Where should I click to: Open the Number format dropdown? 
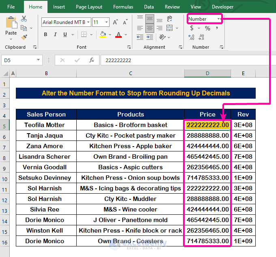coord(219,19)
